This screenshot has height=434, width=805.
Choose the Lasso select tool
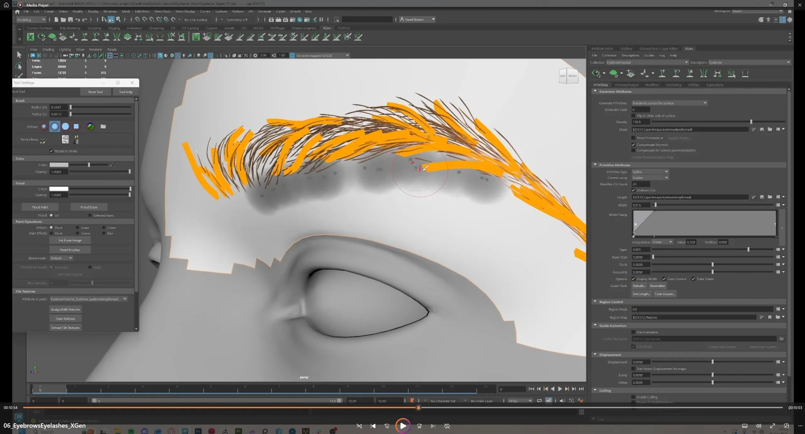pyautogui.click(x=19, y=66)
